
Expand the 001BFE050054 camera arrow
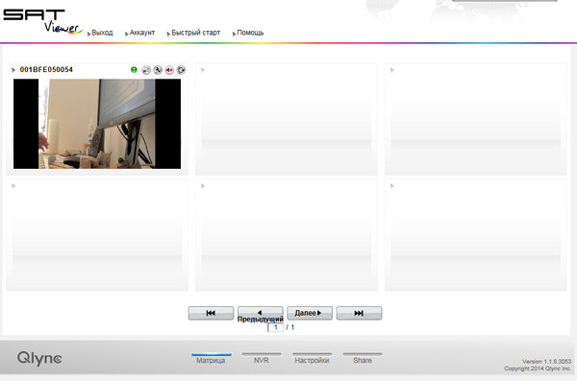point(13,70)
